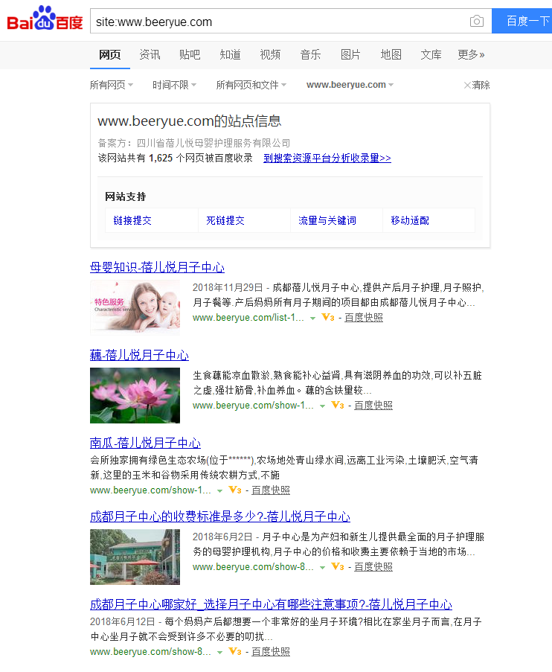Viewport: 552px width, 672px height.
Task: Open 时间不限 time filter dropdown
Action: 174,85
